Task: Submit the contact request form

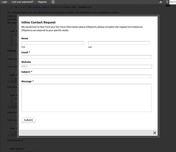Action: tap(29, 120)
